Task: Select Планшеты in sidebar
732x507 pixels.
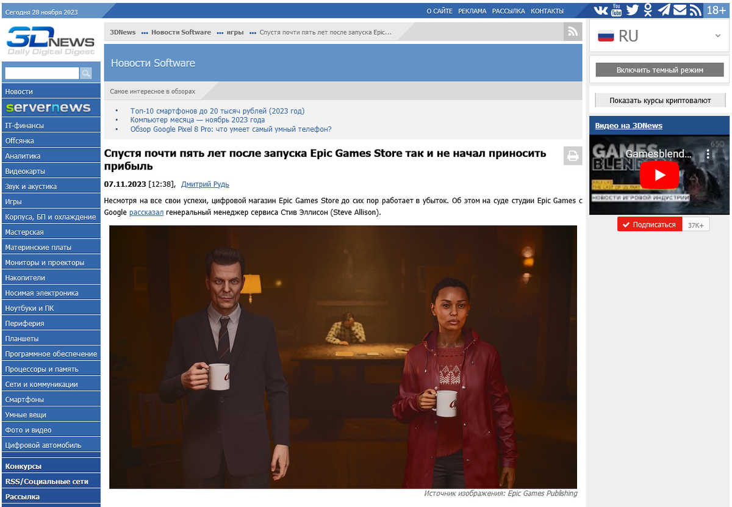Action: [x=51, y=339]
